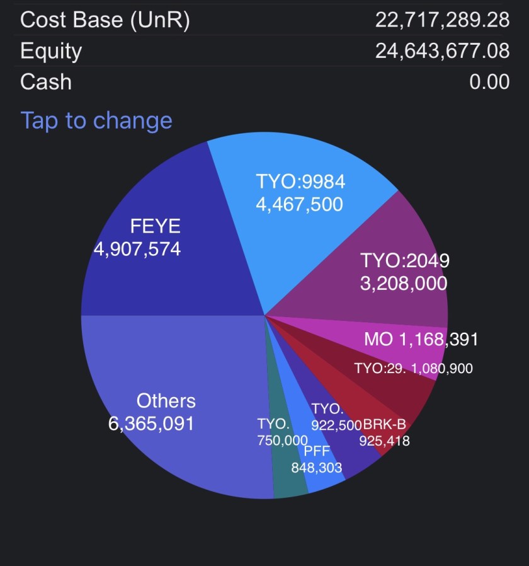Tap the teal TYO. 750,000 slice
The image size is (529, 566).
pyautogui.click(x=290, y=482)
